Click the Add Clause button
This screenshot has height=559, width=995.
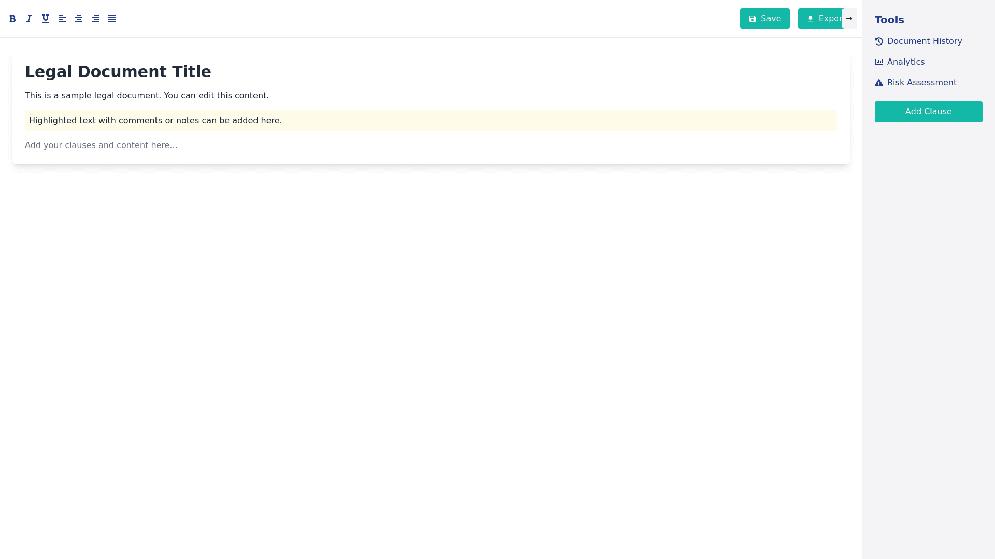[928, 112]
